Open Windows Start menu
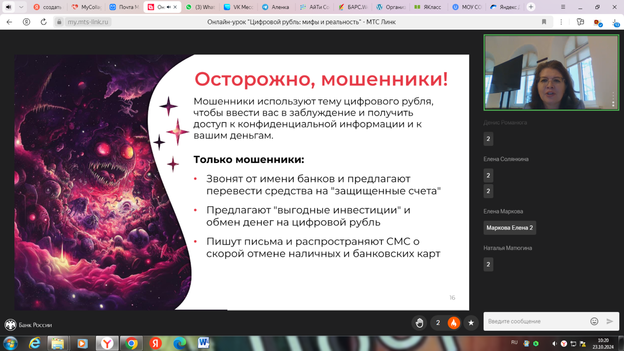 tap(10, 344)
